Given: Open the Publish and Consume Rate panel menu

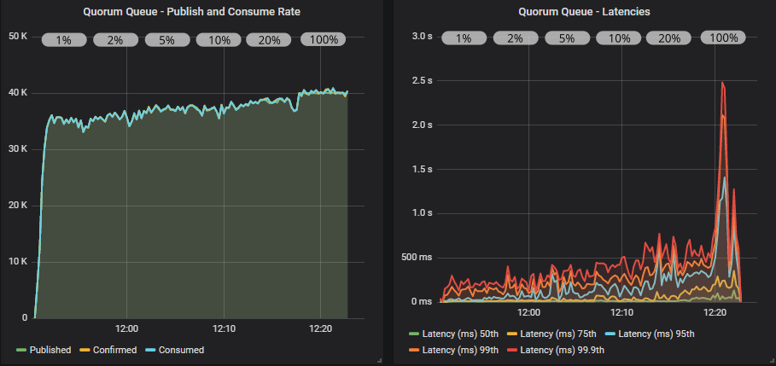Looking at the screenshot, I should (191, 11).
